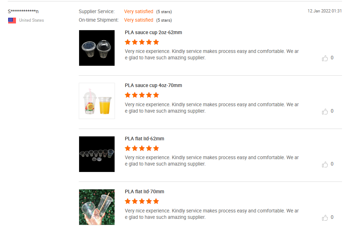
Task: Click the United States flag icon
Action: (x=12, y=21)
